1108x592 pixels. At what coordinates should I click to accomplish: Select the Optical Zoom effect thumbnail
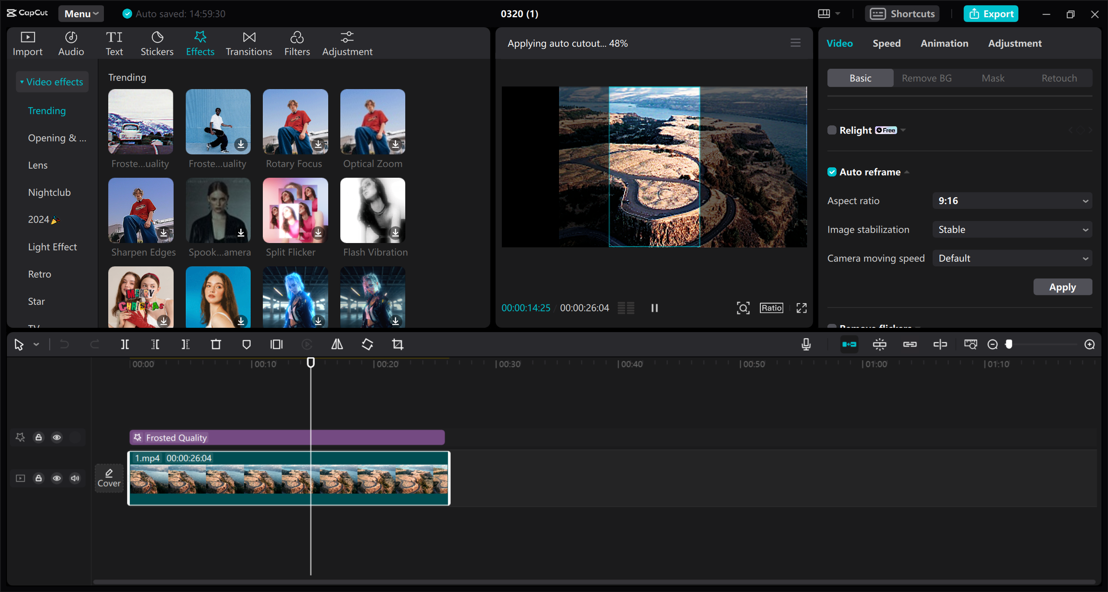click(372, 122)
